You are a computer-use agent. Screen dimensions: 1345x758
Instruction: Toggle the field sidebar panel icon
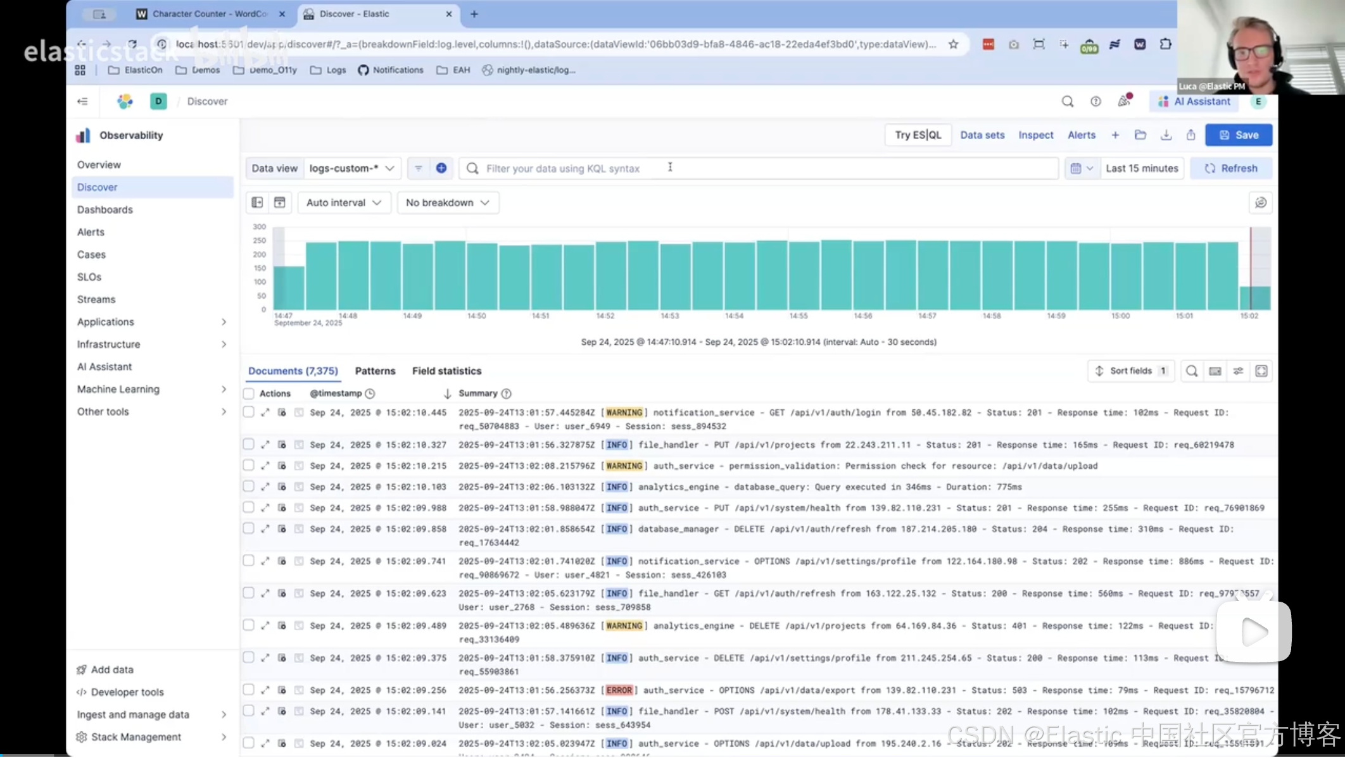click(257, 202)
